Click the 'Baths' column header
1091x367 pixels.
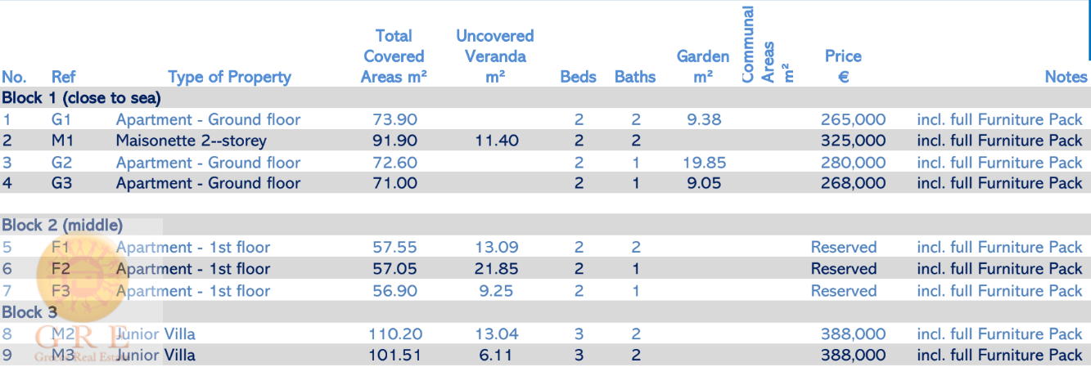[635, 77]
